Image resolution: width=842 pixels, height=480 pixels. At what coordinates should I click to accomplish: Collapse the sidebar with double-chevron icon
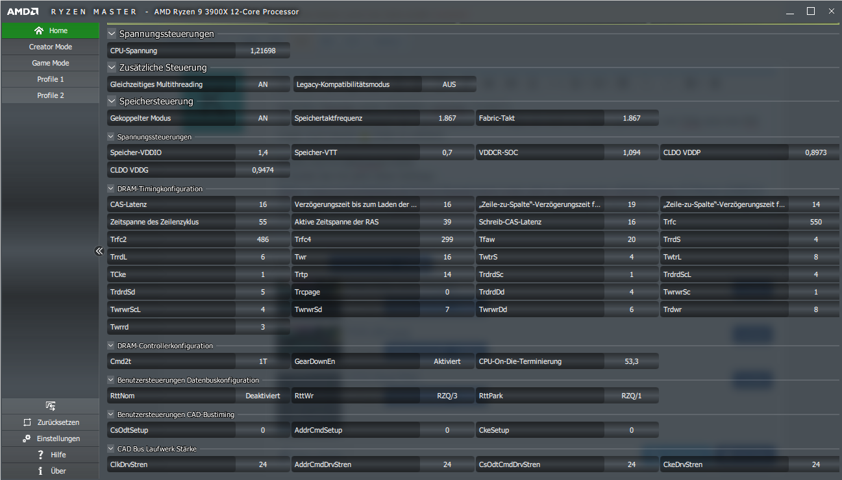(x=99, y=251)
